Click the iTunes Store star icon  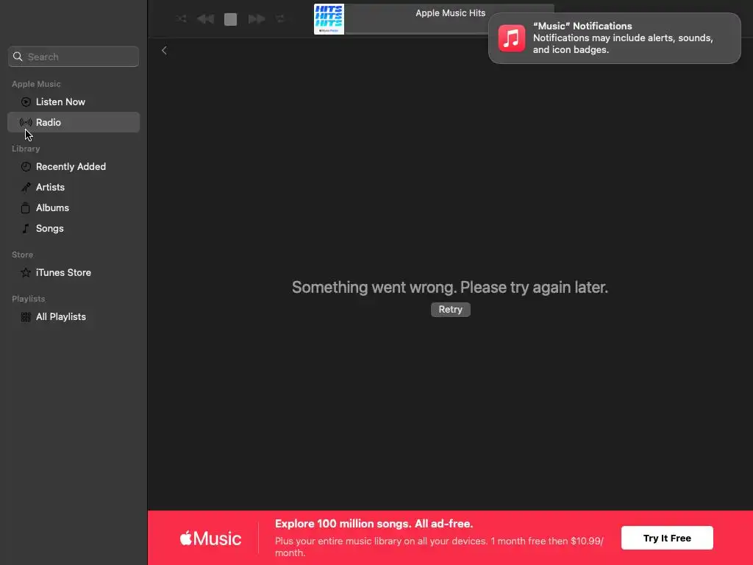click(x=26, y=272)
